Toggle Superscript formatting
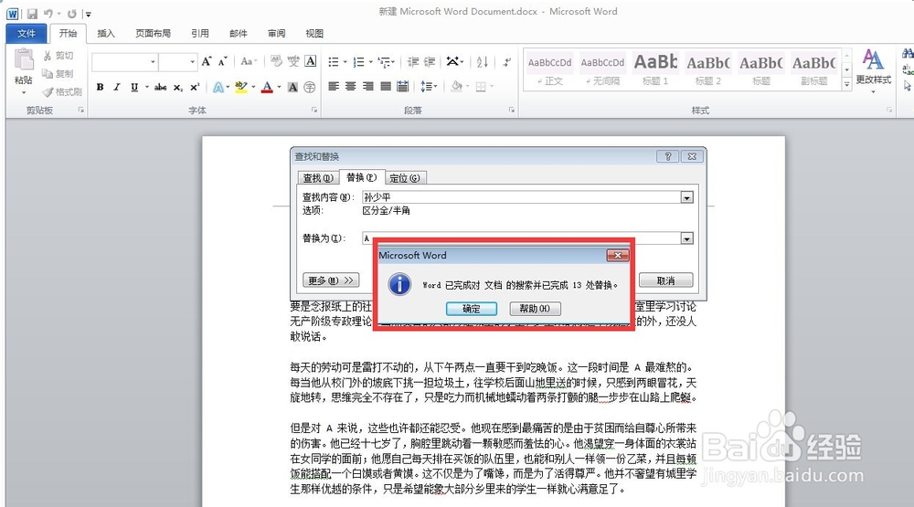The width and height of the screenshot is (914, 507). click(x=195, y=87)
